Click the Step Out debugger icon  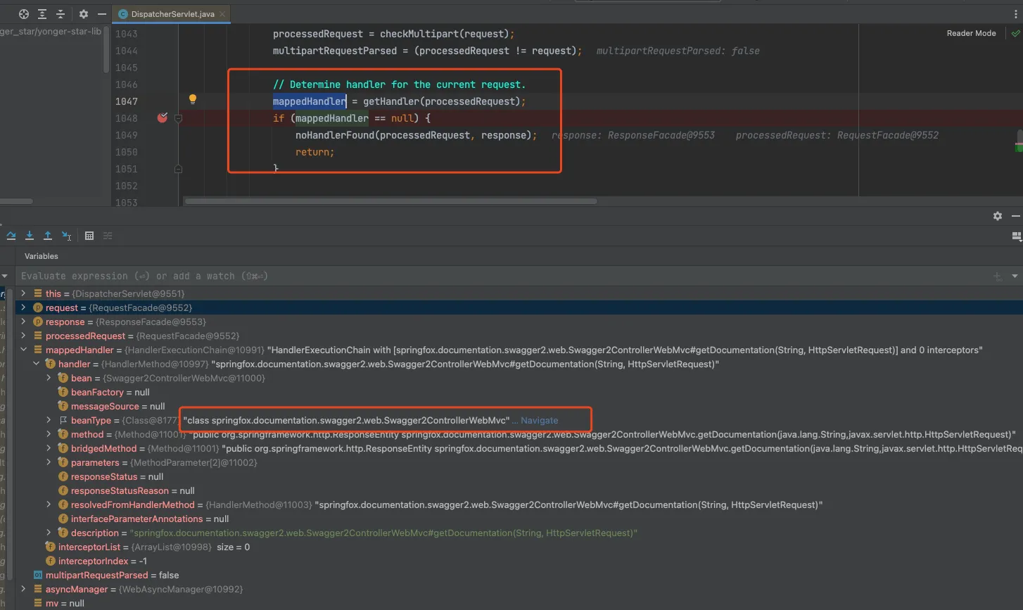click(x=48, y=236)
